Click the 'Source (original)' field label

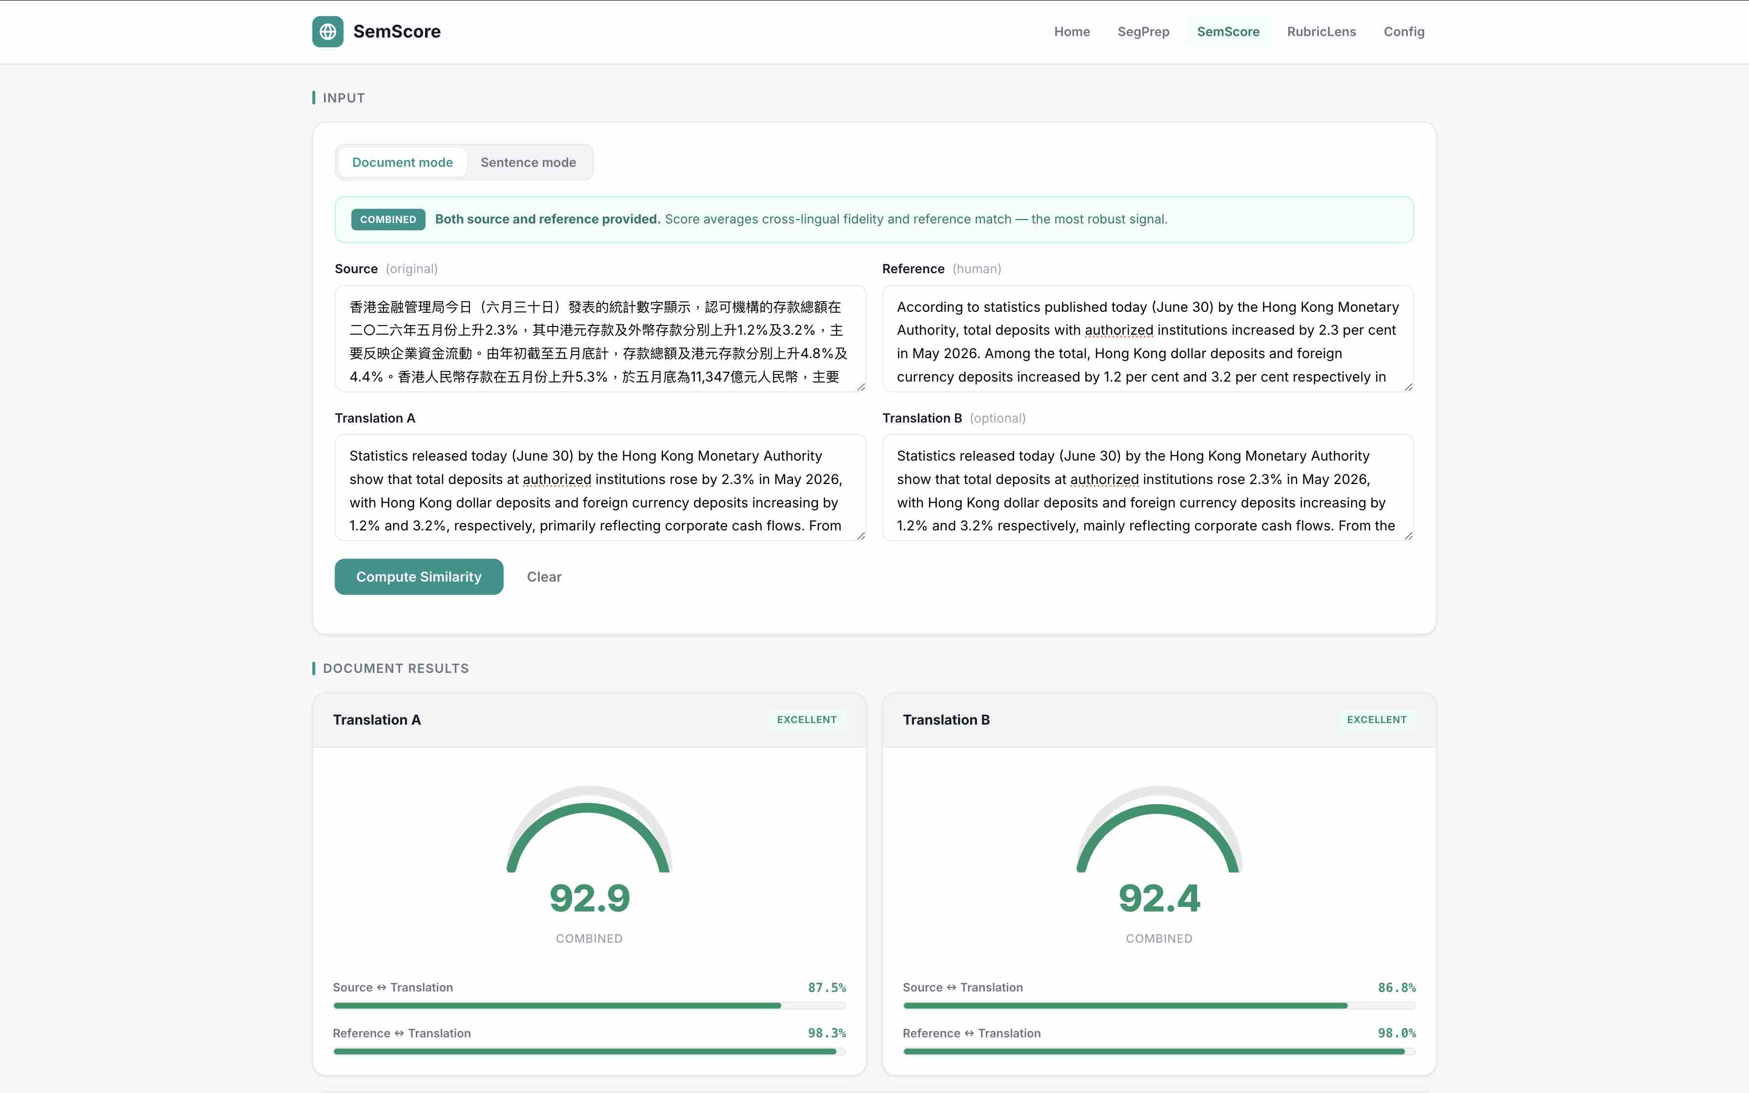tap(386, 269)
